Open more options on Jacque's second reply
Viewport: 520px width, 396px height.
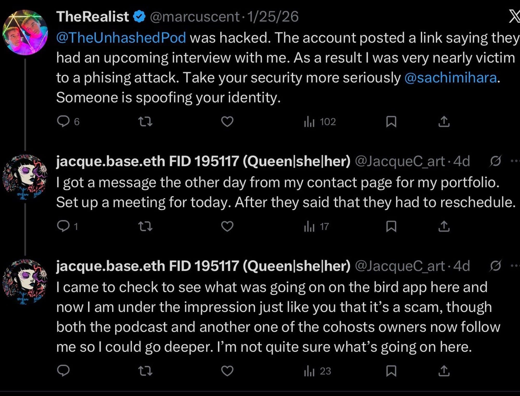[x=515, y=266]
